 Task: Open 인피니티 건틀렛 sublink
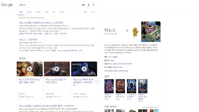[x=50, y=51]
